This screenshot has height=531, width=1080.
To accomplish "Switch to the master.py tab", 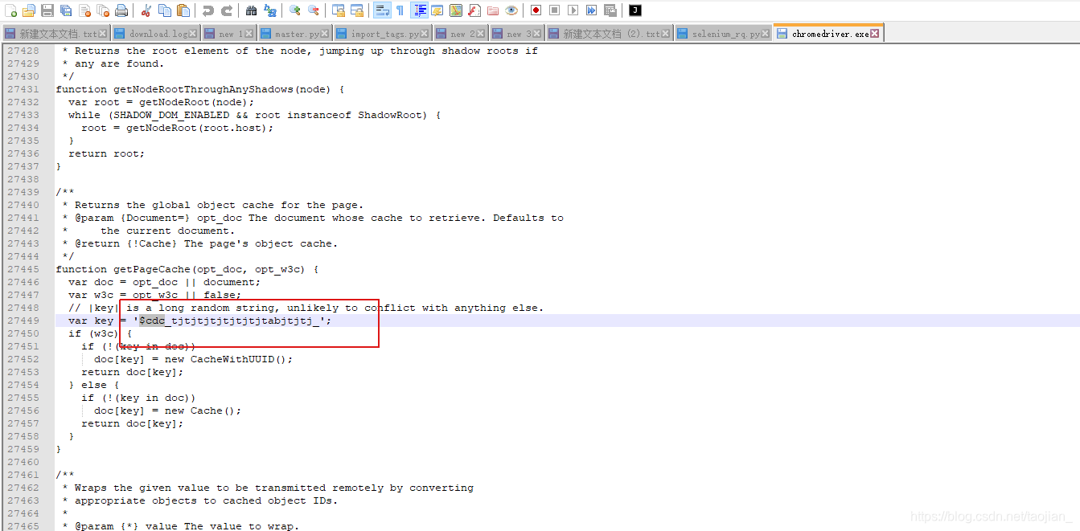I will (x=294, y=34).
